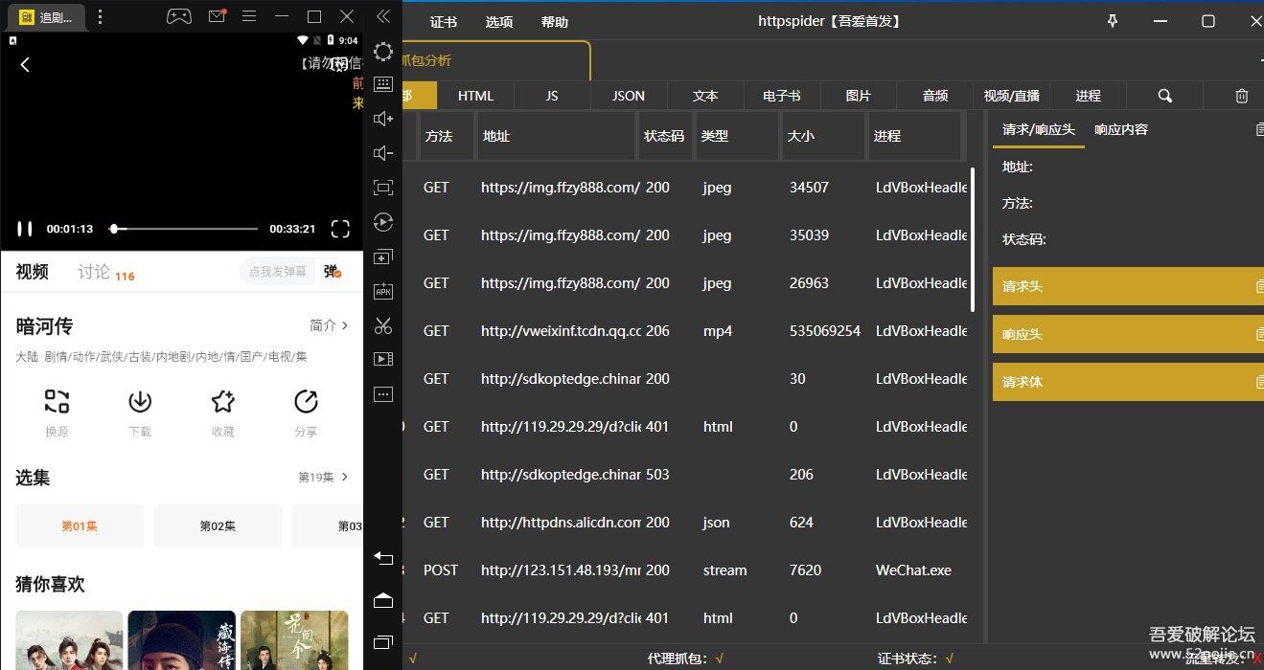This screenshot has width=1264, height=670.
Task: Clear captured requests with the trash icon
Action: coord(1241,96)
